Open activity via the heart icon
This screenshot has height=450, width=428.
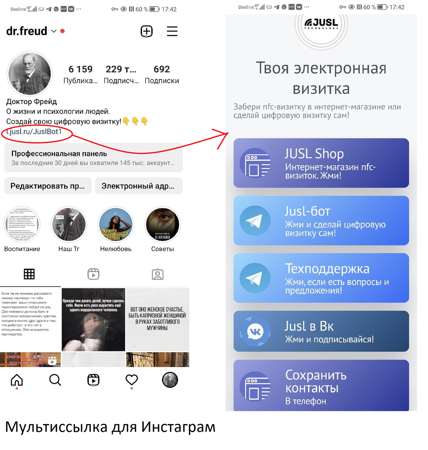click(132, 380)
